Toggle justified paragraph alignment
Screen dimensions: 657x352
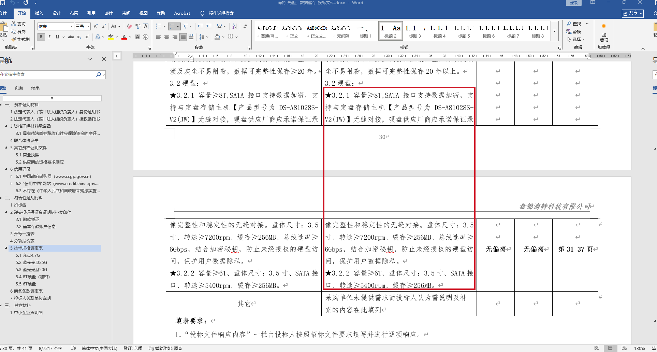183,37
